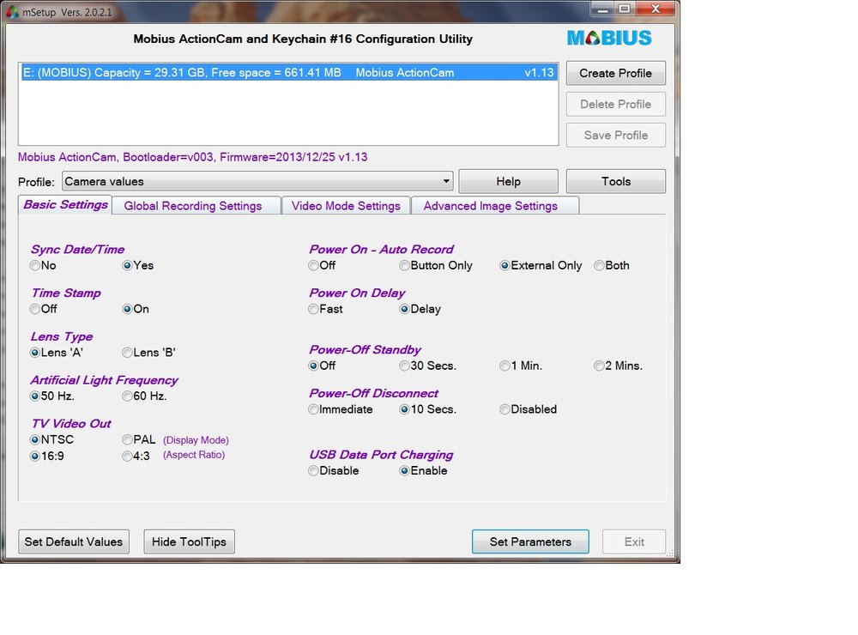
Task: Open the Tools button
Action: [x=615, y=181]
